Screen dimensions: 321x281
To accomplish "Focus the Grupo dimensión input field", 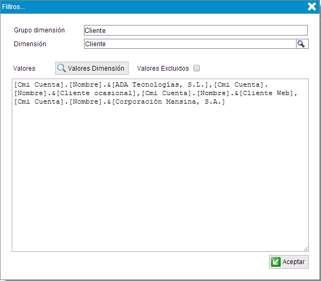I will tap(196, 30).
